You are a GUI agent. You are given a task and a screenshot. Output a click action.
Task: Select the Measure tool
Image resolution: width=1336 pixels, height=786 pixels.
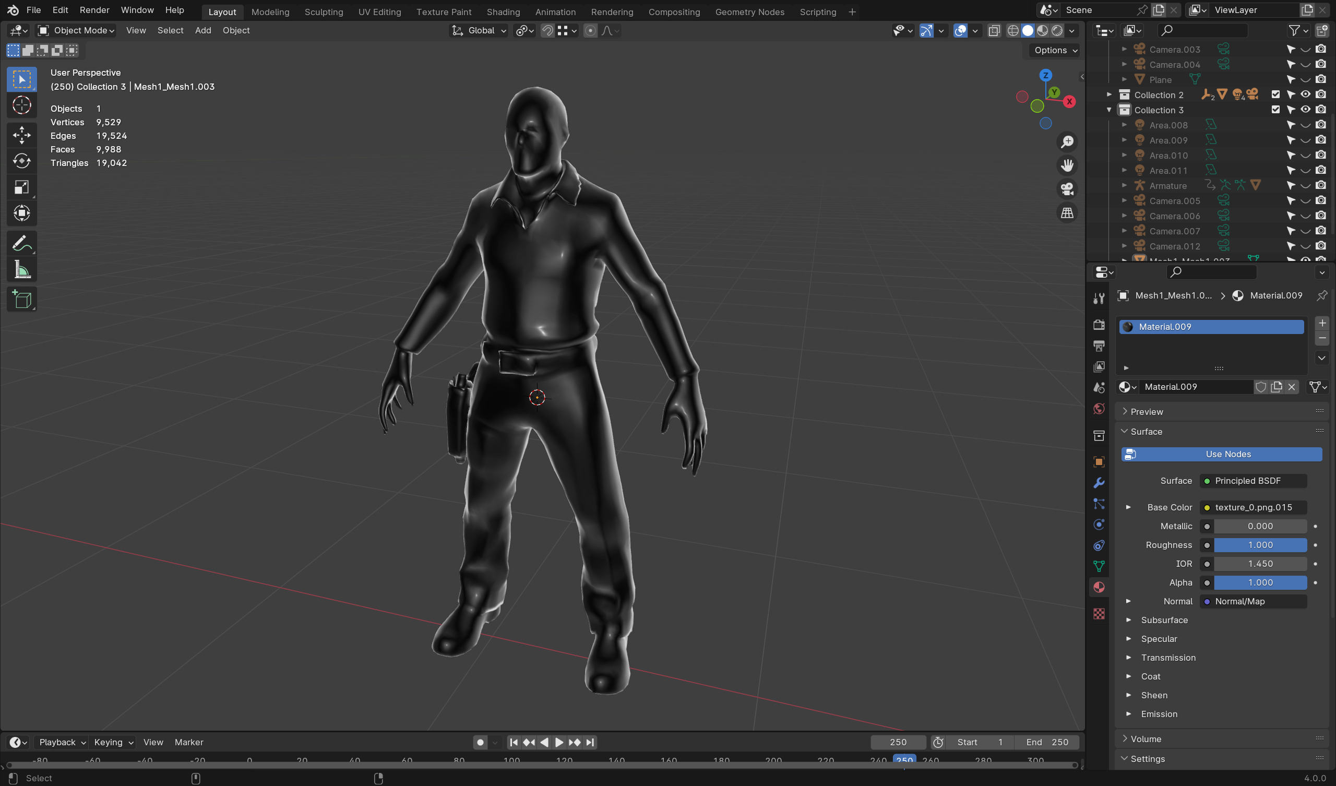click(22, 269)
